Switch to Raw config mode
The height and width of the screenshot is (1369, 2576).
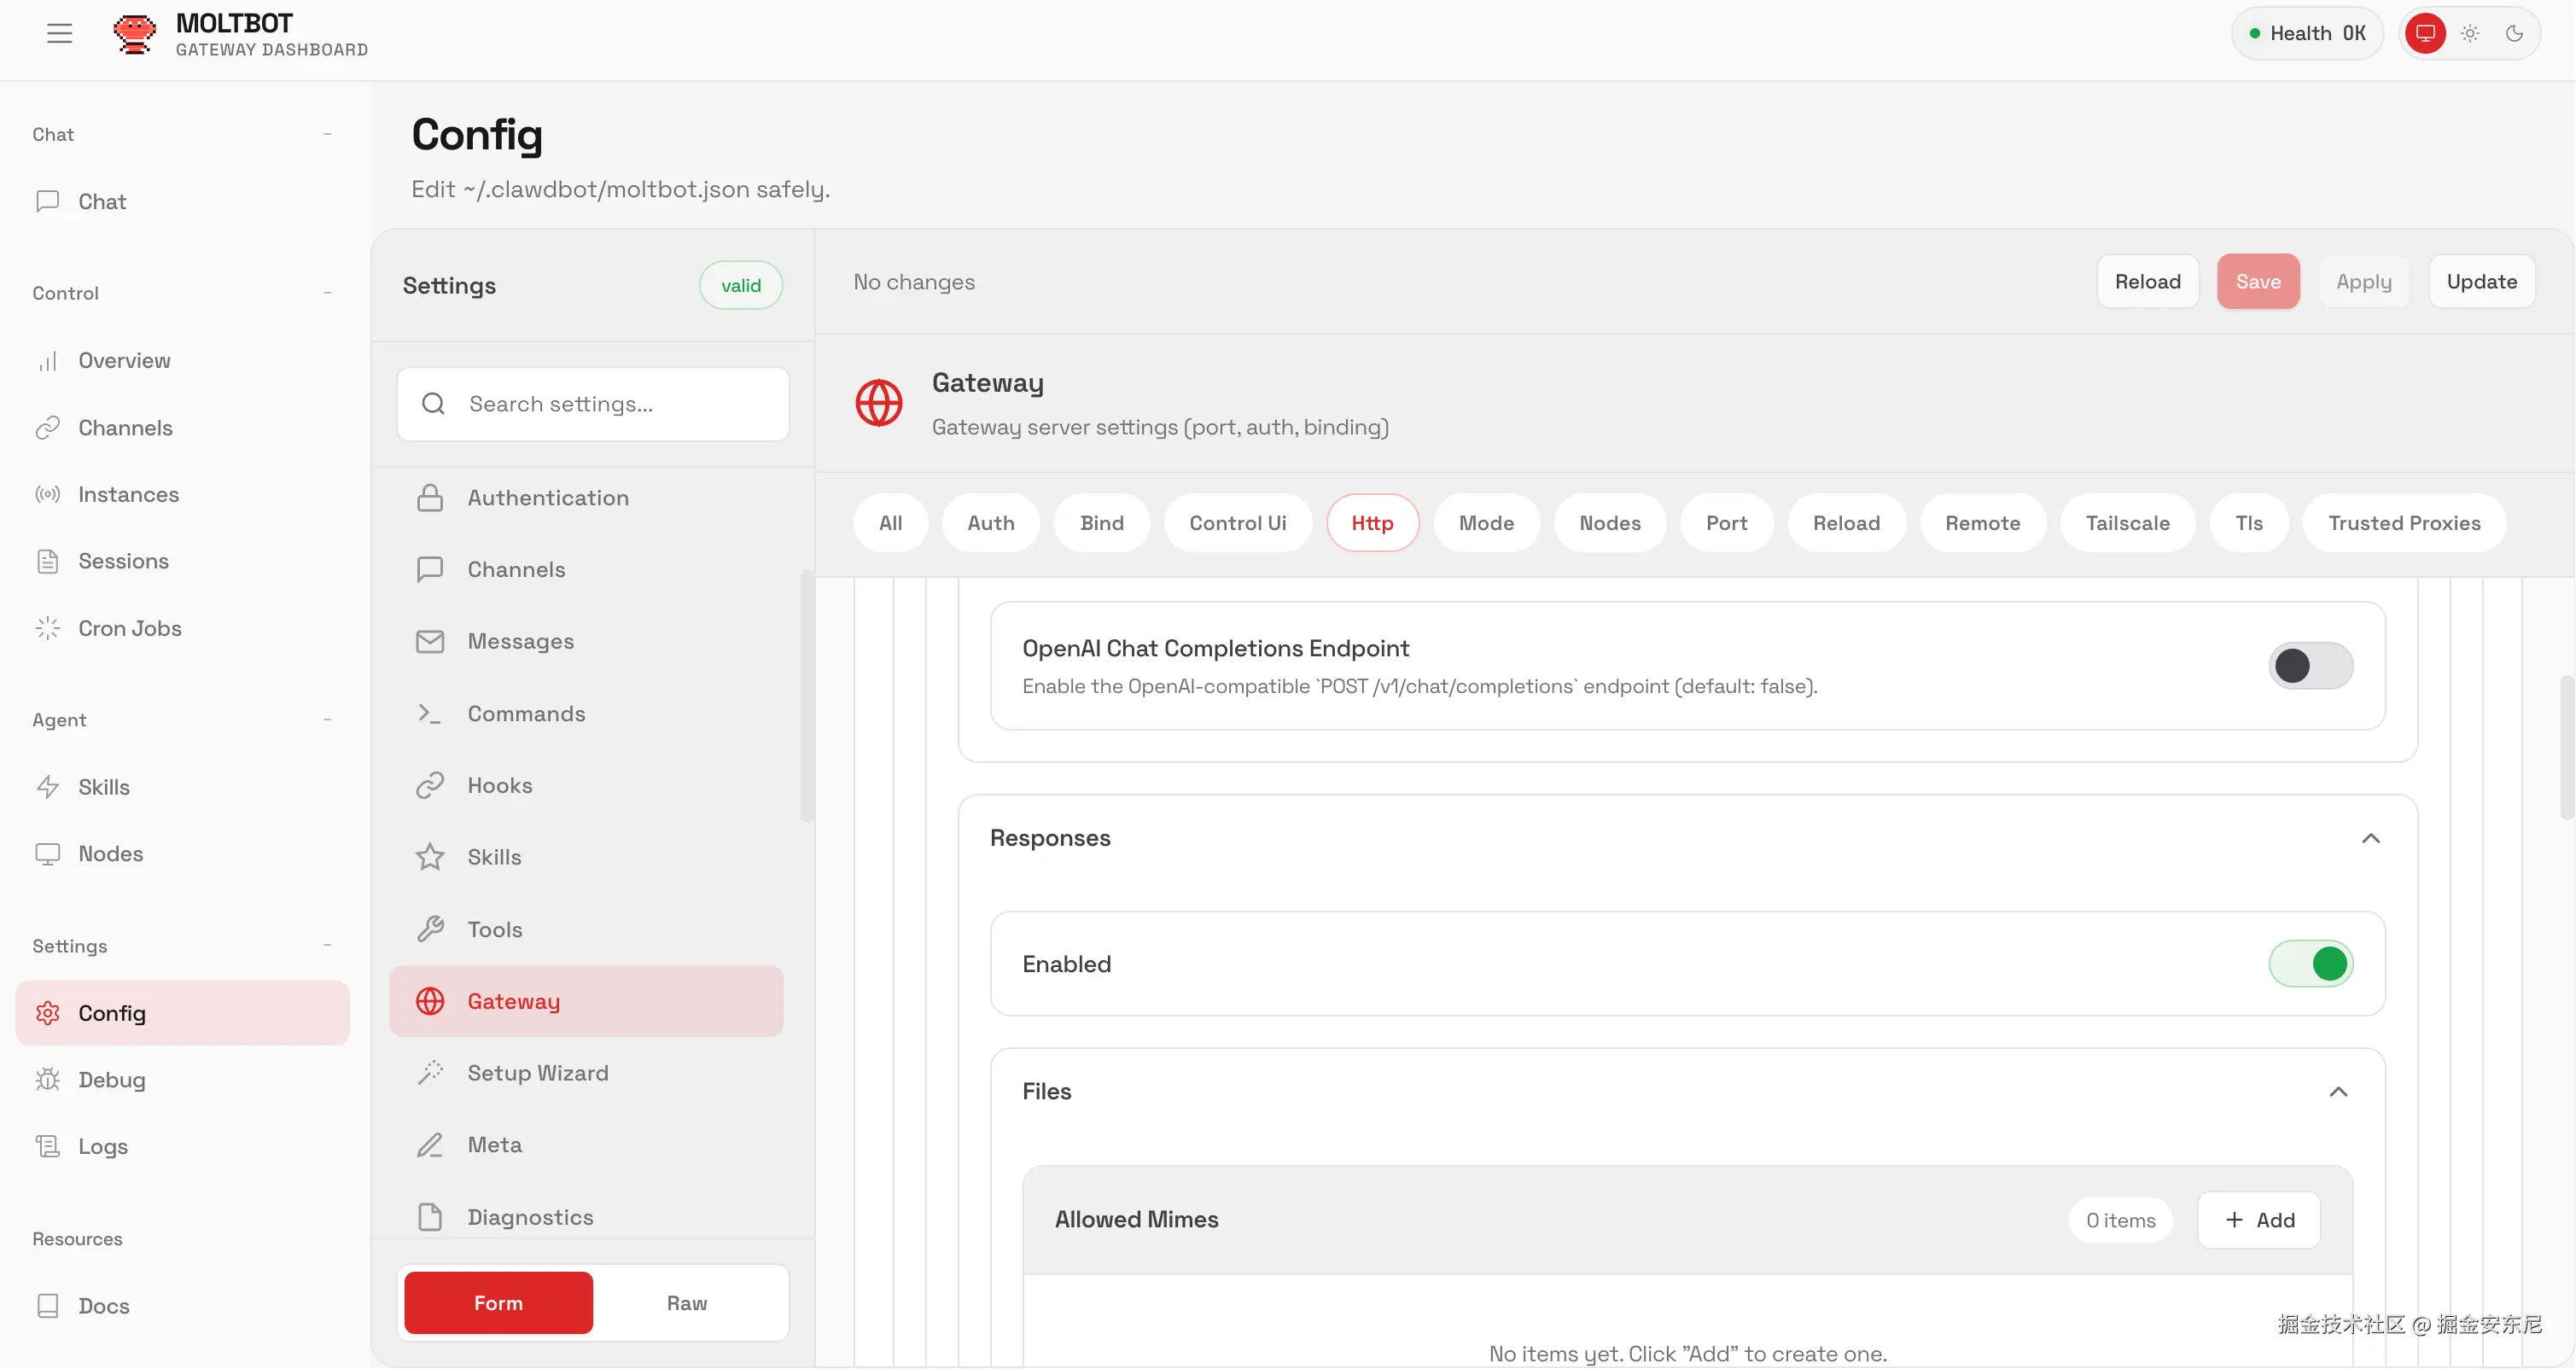pyautogui.click(x=686, y=1303)
